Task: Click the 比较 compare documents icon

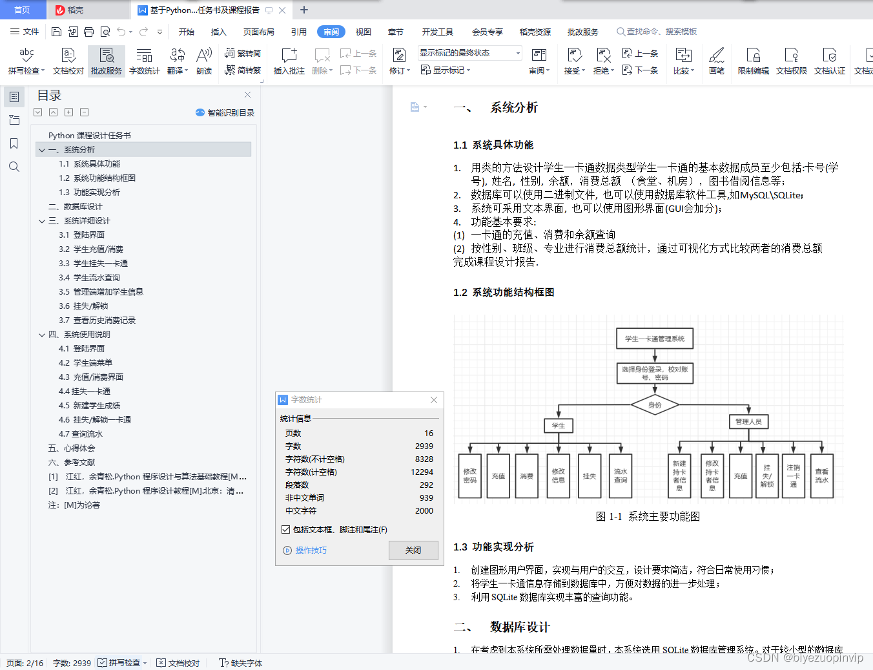Action: point(683,55)
